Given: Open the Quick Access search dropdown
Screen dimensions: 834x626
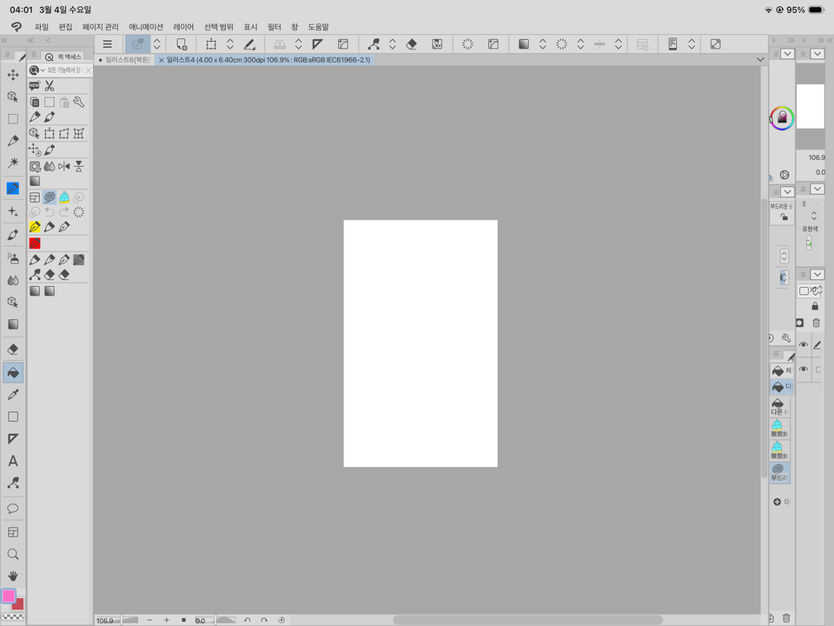Looking at the screenshot, I should pos(37,70).
